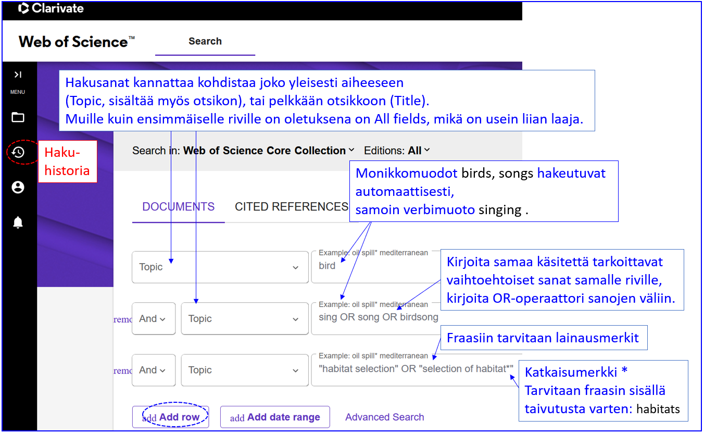Open the folder icon in sidebar
Image resolution: width=704 pixels, height=433 pixels.
(x=18, y=117)
